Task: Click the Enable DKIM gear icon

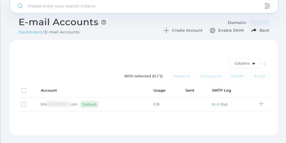Action: (x=213, y=30)
